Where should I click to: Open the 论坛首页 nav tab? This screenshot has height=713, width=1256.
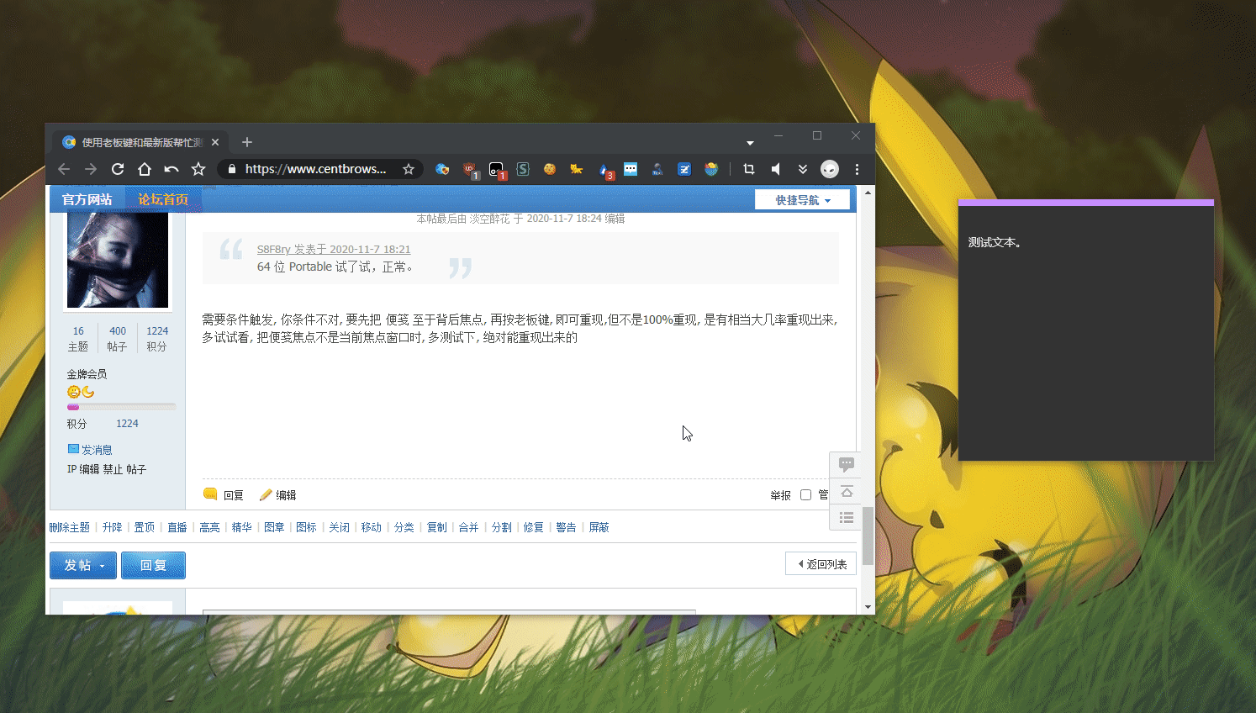tap(163, 199)
